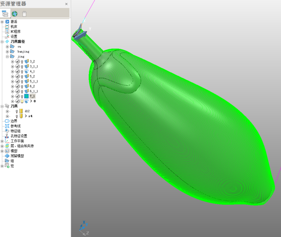Close the 资源管理器 explorer panel
The width and height of the screenshot is (281, 237).
[x=66, y=4]
